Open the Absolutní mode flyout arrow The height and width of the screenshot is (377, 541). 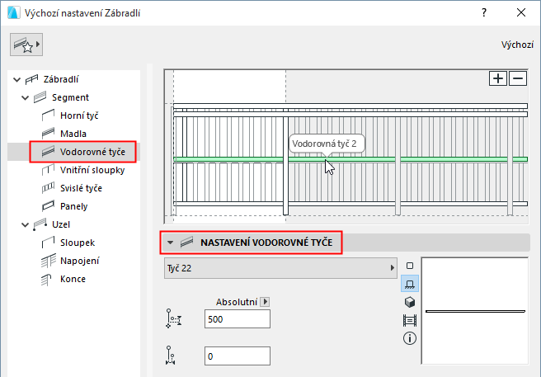265,302
